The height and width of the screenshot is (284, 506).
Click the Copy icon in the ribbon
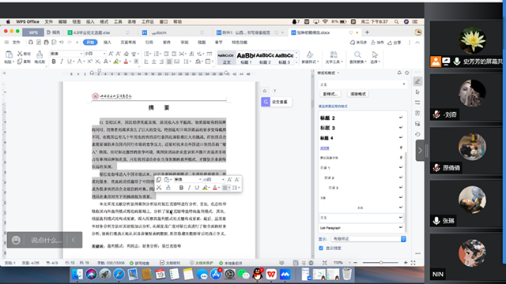tap(20, 62)
